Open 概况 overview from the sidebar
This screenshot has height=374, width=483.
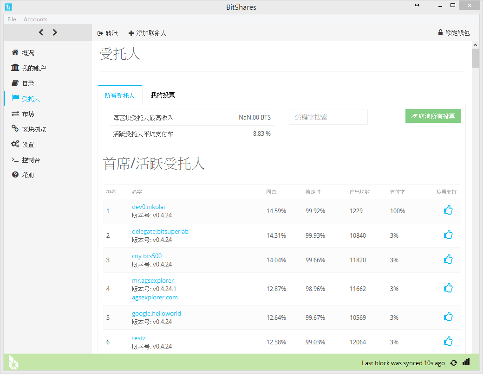(x=23, y=52)
